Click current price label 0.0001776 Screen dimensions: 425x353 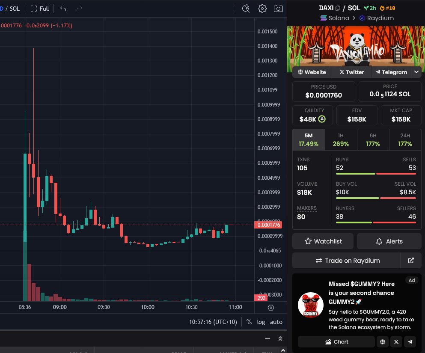(268, 225)
